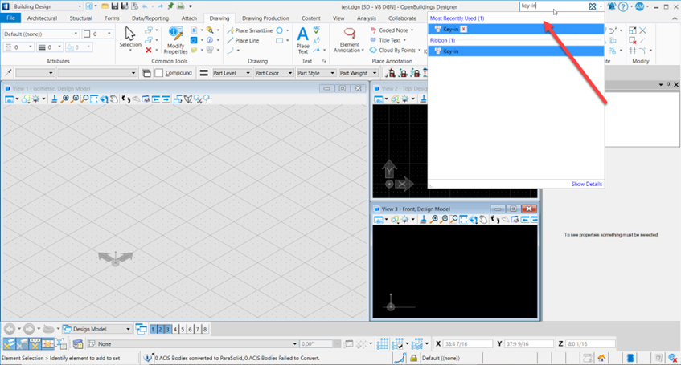Open the Design Model dropdown
The height and width of the screenshot is (365, 681).
click(96, 329)
